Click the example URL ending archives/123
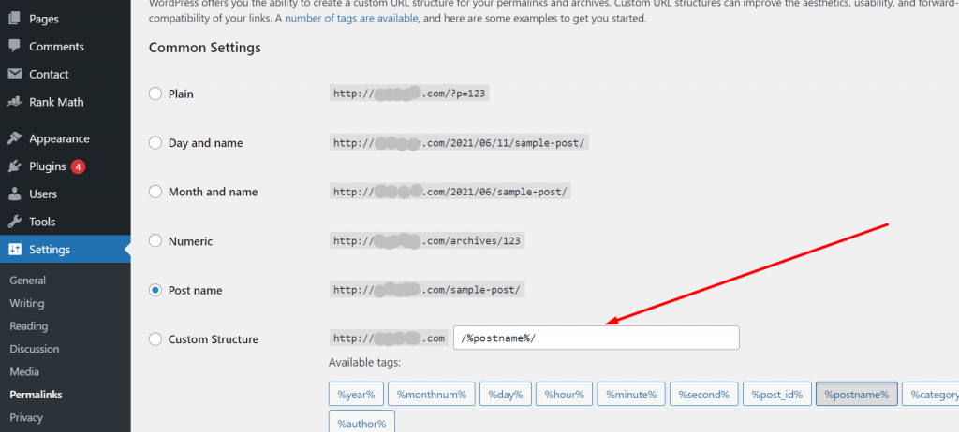Image resolution: width=959 pixels, height=432 pixels. click(427, 240)
